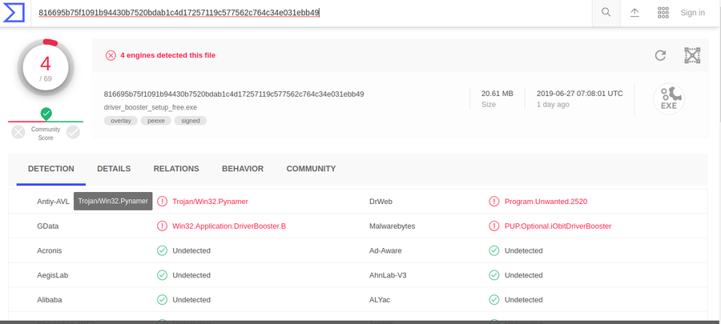
Task: Click the GData warning icon
Action: coord(162,226)
